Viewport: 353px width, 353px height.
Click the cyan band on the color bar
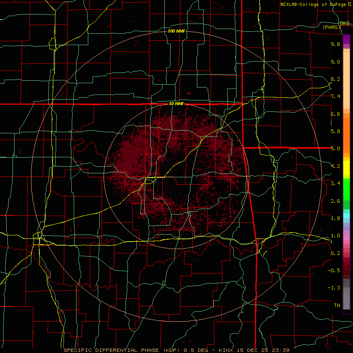[x=346, y=216]
